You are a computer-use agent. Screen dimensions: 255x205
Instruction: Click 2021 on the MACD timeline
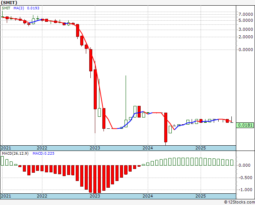click(x=6, y=196)
